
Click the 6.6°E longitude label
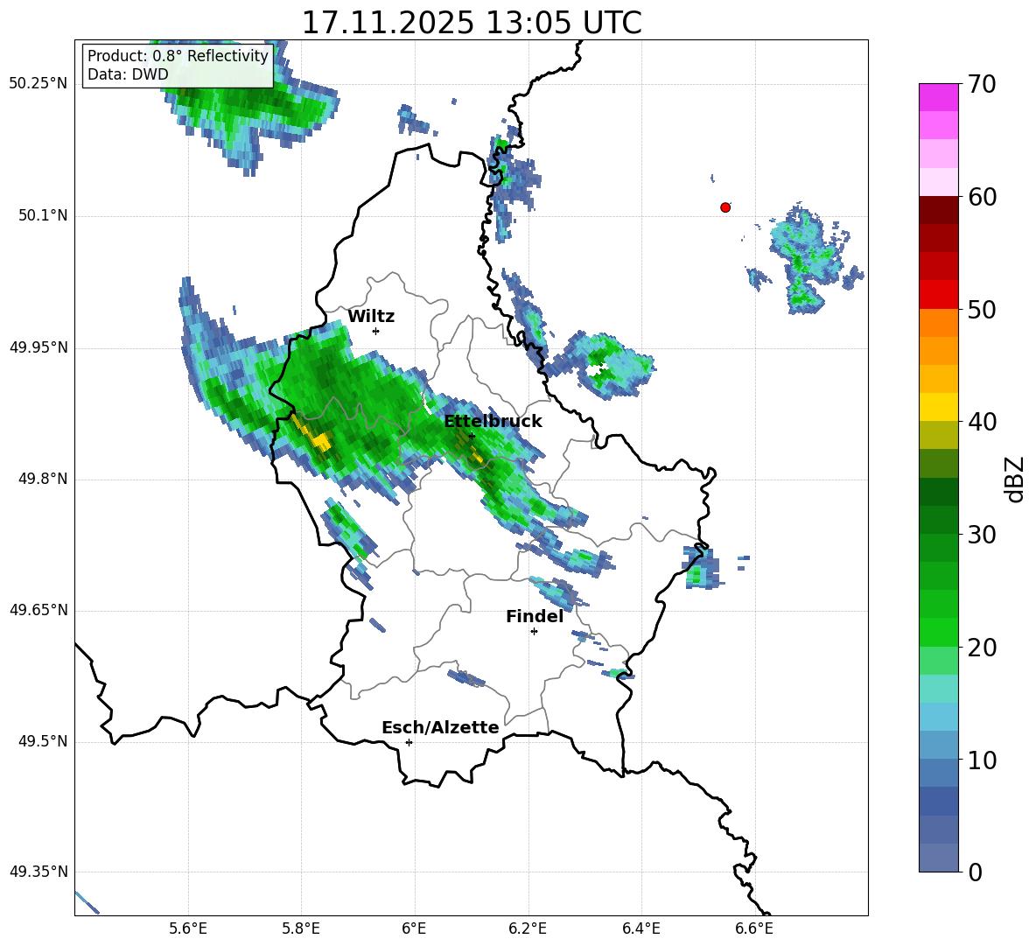pos(754,929)
